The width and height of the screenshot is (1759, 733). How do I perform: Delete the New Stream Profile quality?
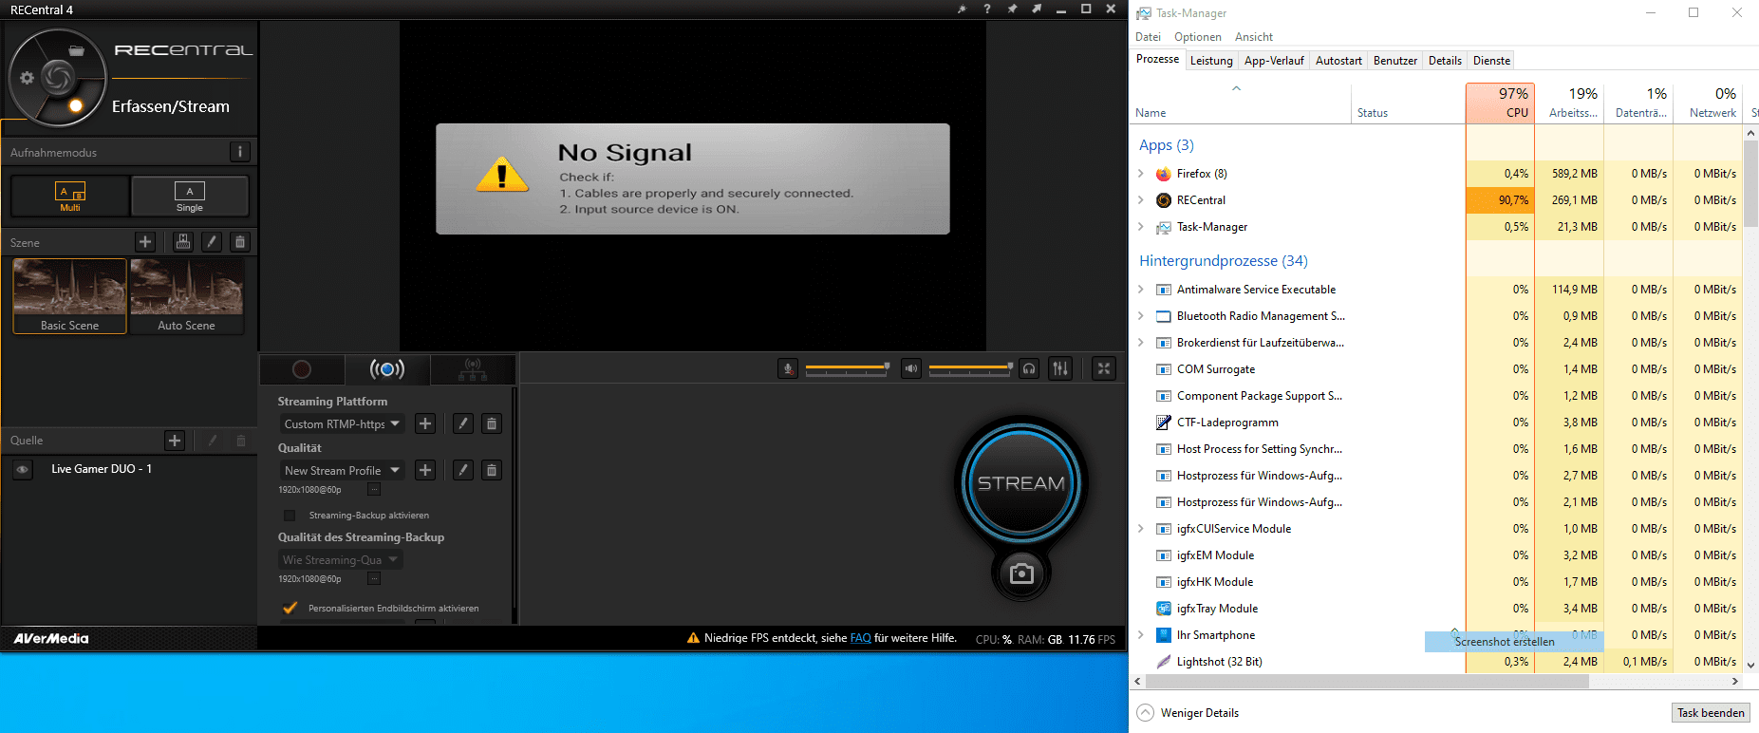pos(492,470)
